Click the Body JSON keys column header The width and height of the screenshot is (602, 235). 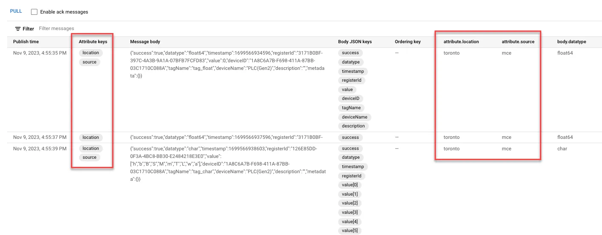[355, 41]
